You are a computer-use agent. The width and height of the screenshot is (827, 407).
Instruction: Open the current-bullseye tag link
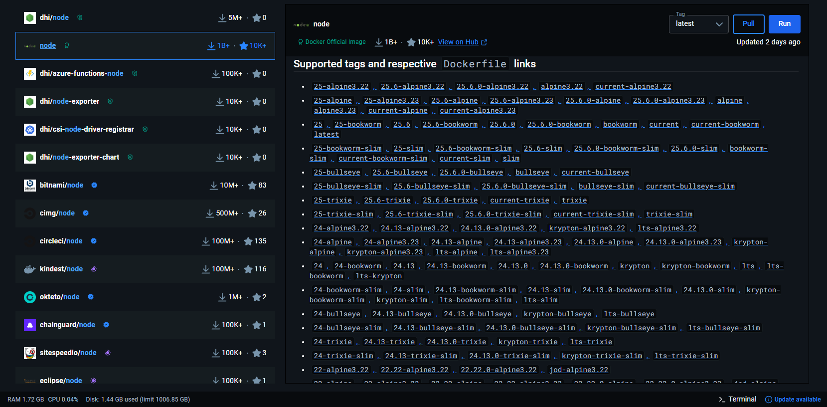[595, 172]
